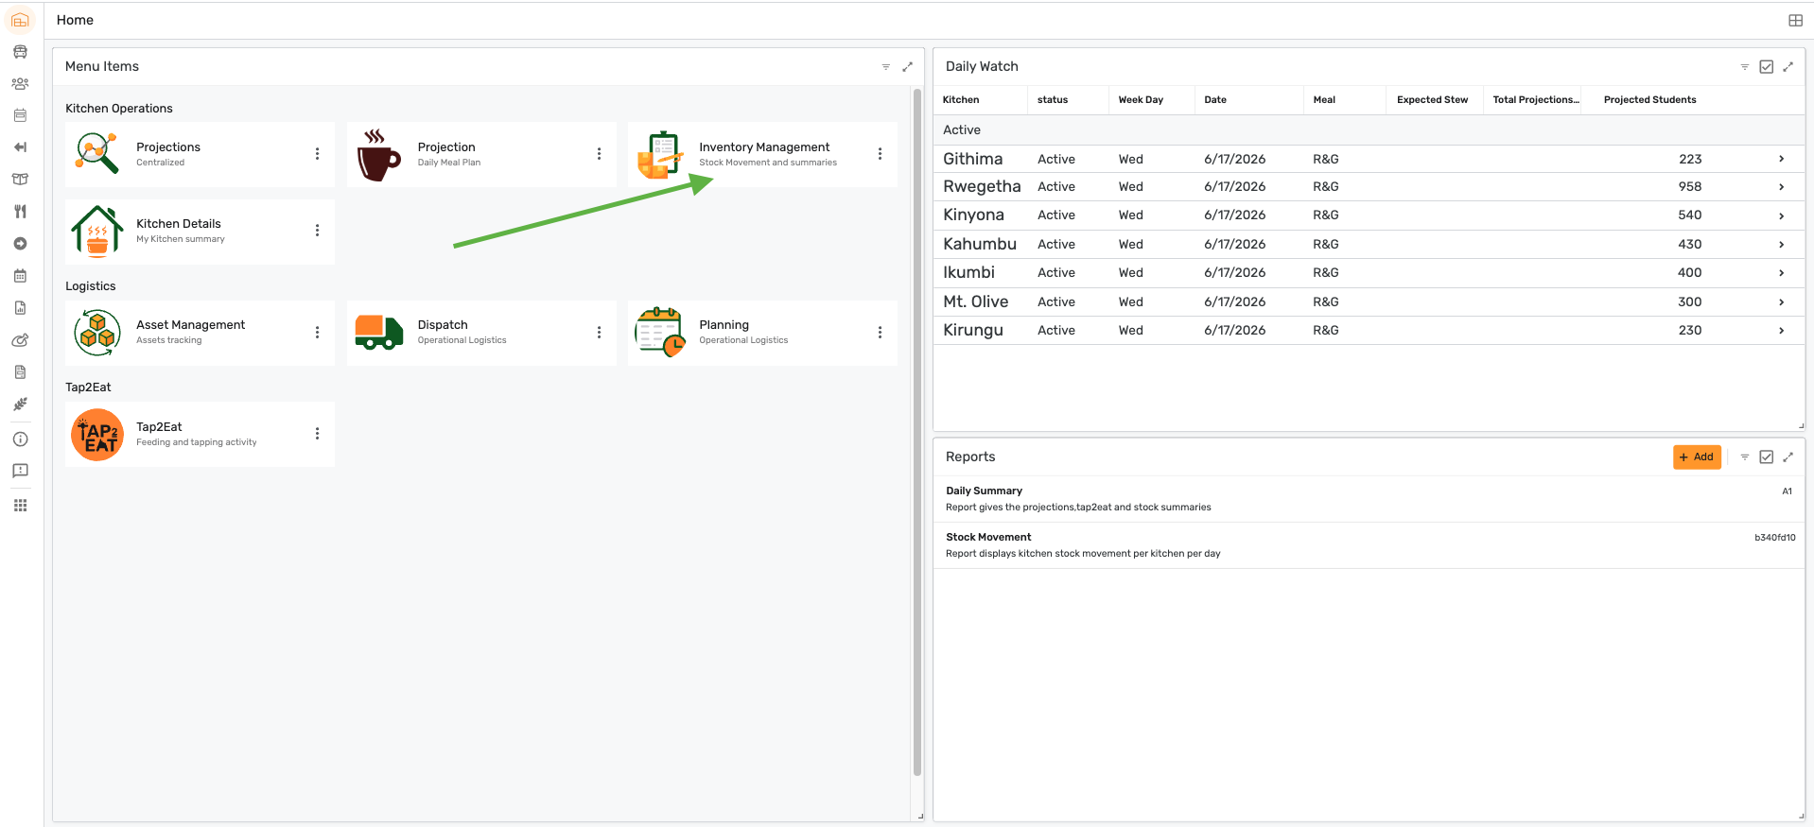Filter the Daily Watch panel
Viewport: 1814px width, 827px height.
tap(1744, 67)
